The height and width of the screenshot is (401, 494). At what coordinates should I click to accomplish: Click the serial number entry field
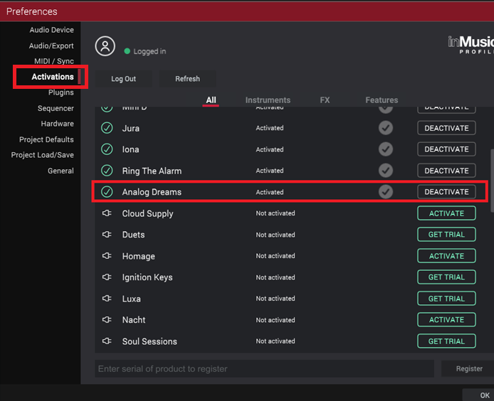pos(264,368)
